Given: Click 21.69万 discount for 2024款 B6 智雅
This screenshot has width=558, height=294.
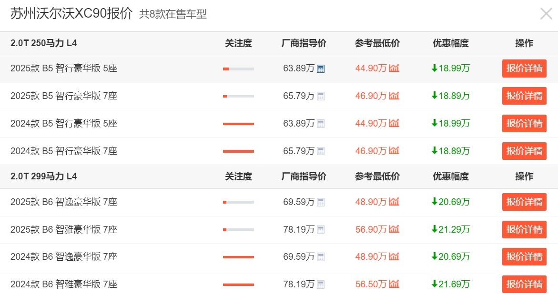Looking at the screenshot, I should pos(450,284).
